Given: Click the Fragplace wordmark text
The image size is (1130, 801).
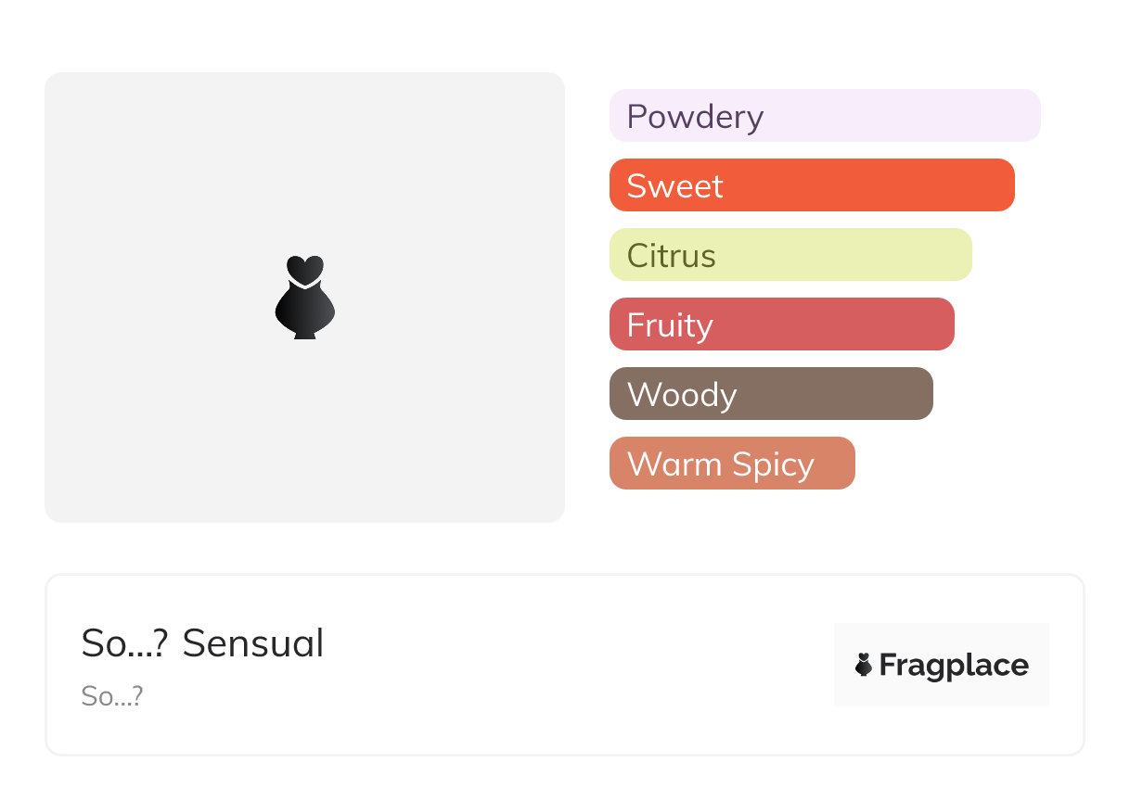Looking at the screenshot, I should coord(954,666).
